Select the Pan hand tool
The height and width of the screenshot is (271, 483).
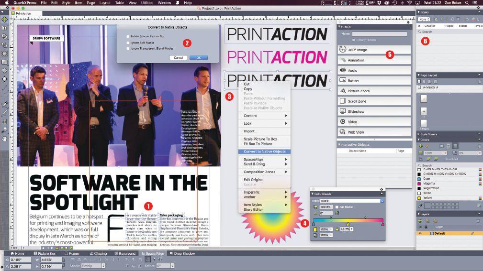(4, 139)
